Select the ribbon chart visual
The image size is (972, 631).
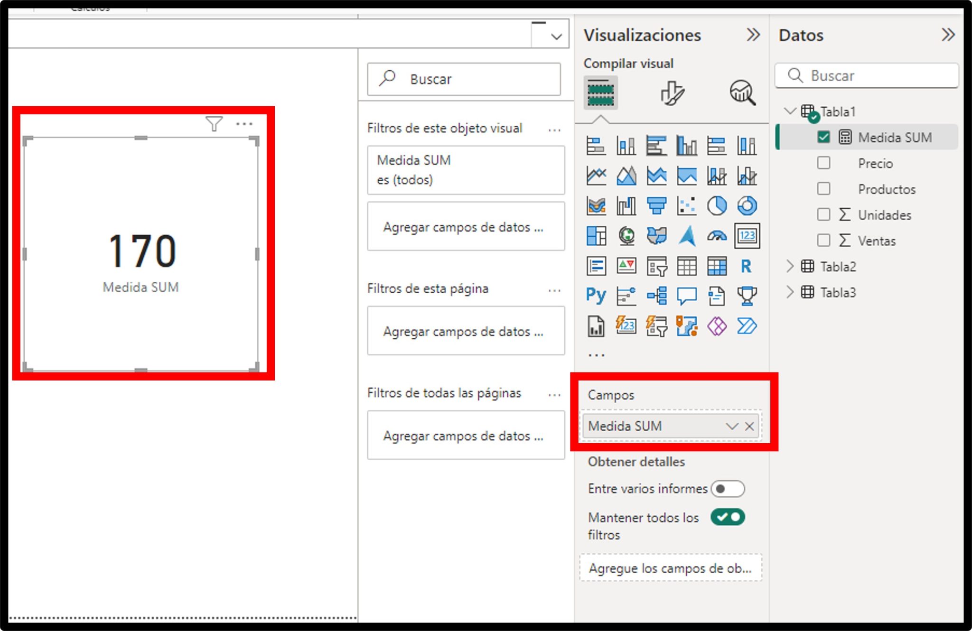[x=596, y=206]
